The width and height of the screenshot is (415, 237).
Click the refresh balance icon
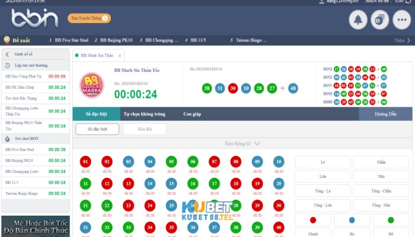[408, 1]
